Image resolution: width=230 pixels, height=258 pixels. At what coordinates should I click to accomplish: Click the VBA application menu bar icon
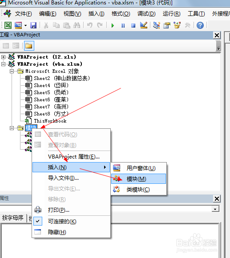point(8,13)
